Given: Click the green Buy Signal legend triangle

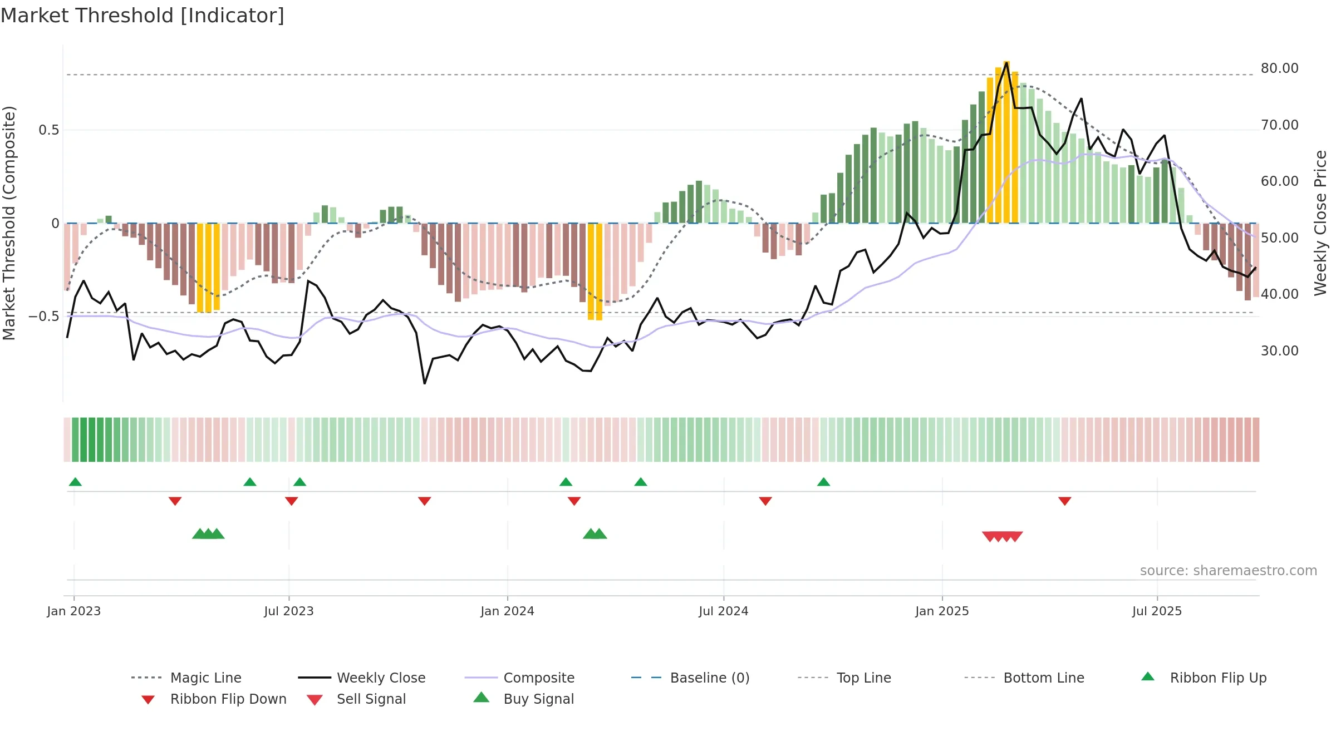Looking at the screenshot, I should tap(482, 697).
